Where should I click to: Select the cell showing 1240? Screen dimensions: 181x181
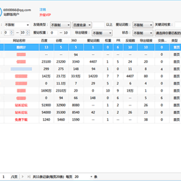point(46,120)
